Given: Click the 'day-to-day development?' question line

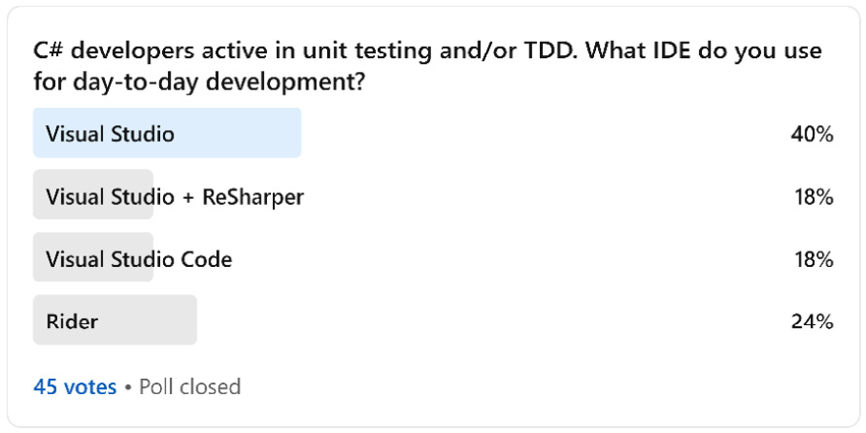Looking at the screenshot, I should [199, 83].
